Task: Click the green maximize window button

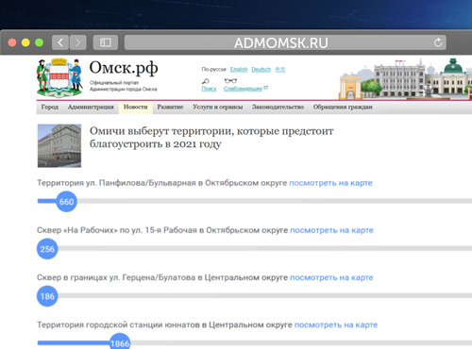Action: point(40,42)
